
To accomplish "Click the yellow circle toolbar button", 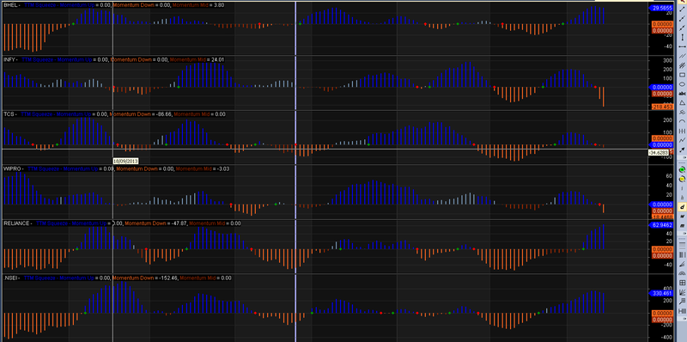I will click(x=682, y=179).
